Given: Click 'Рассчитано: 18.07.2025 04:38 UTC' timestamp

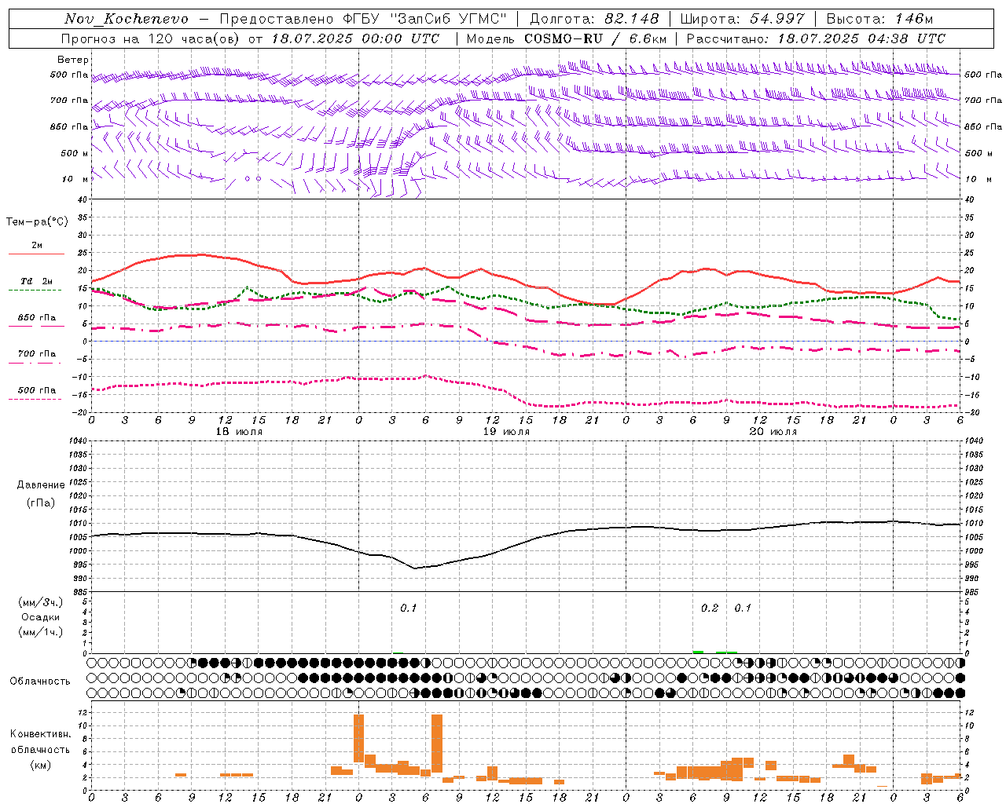Looking at the screenshot, I should pos(816,38).
